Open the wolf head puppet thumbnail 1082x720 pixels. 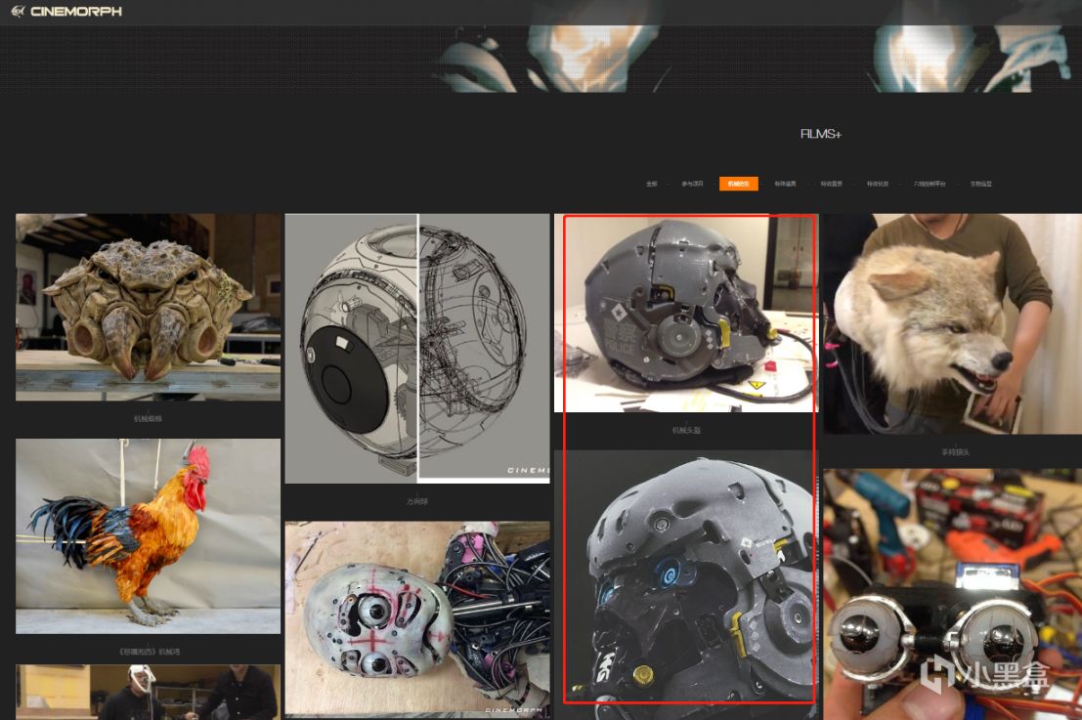[952, 323]
